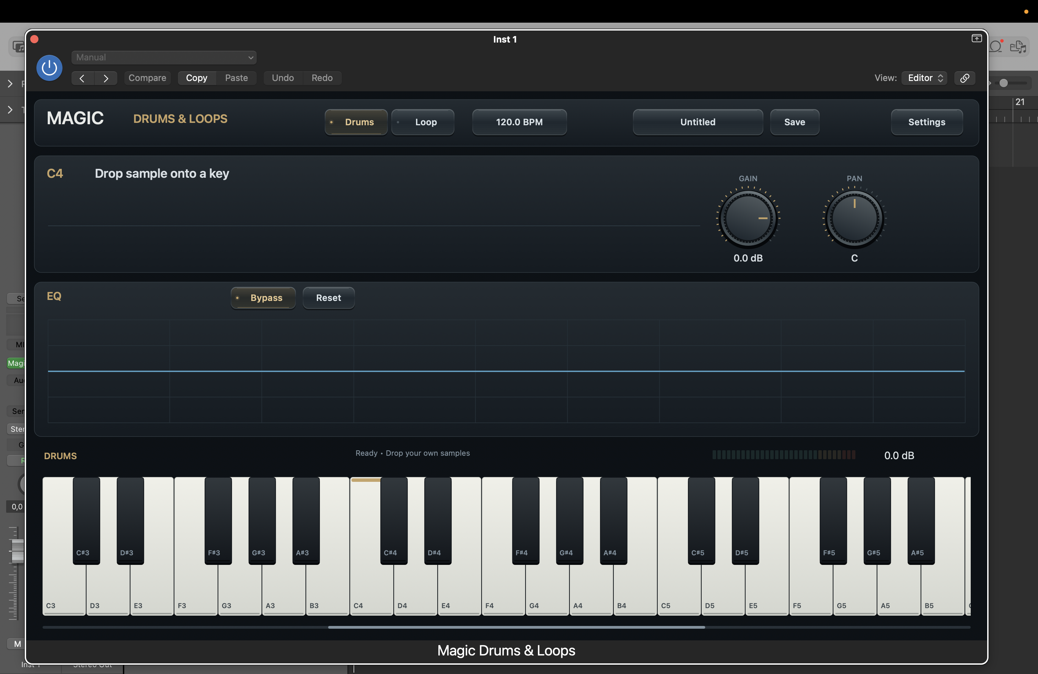Viewport: 1038px width, 674px height.
Task: Close the Inst 1 plugin window
Action: click(x=34, y=39)
